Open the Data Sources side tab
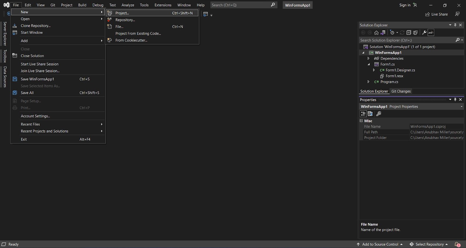 click(5, 77)
